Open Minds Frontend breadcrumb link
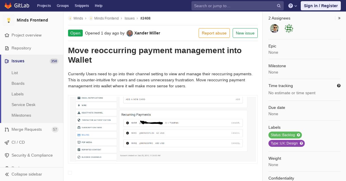This screenshot has height=181, width=346. pyautogui.click(x=106, y=18)
